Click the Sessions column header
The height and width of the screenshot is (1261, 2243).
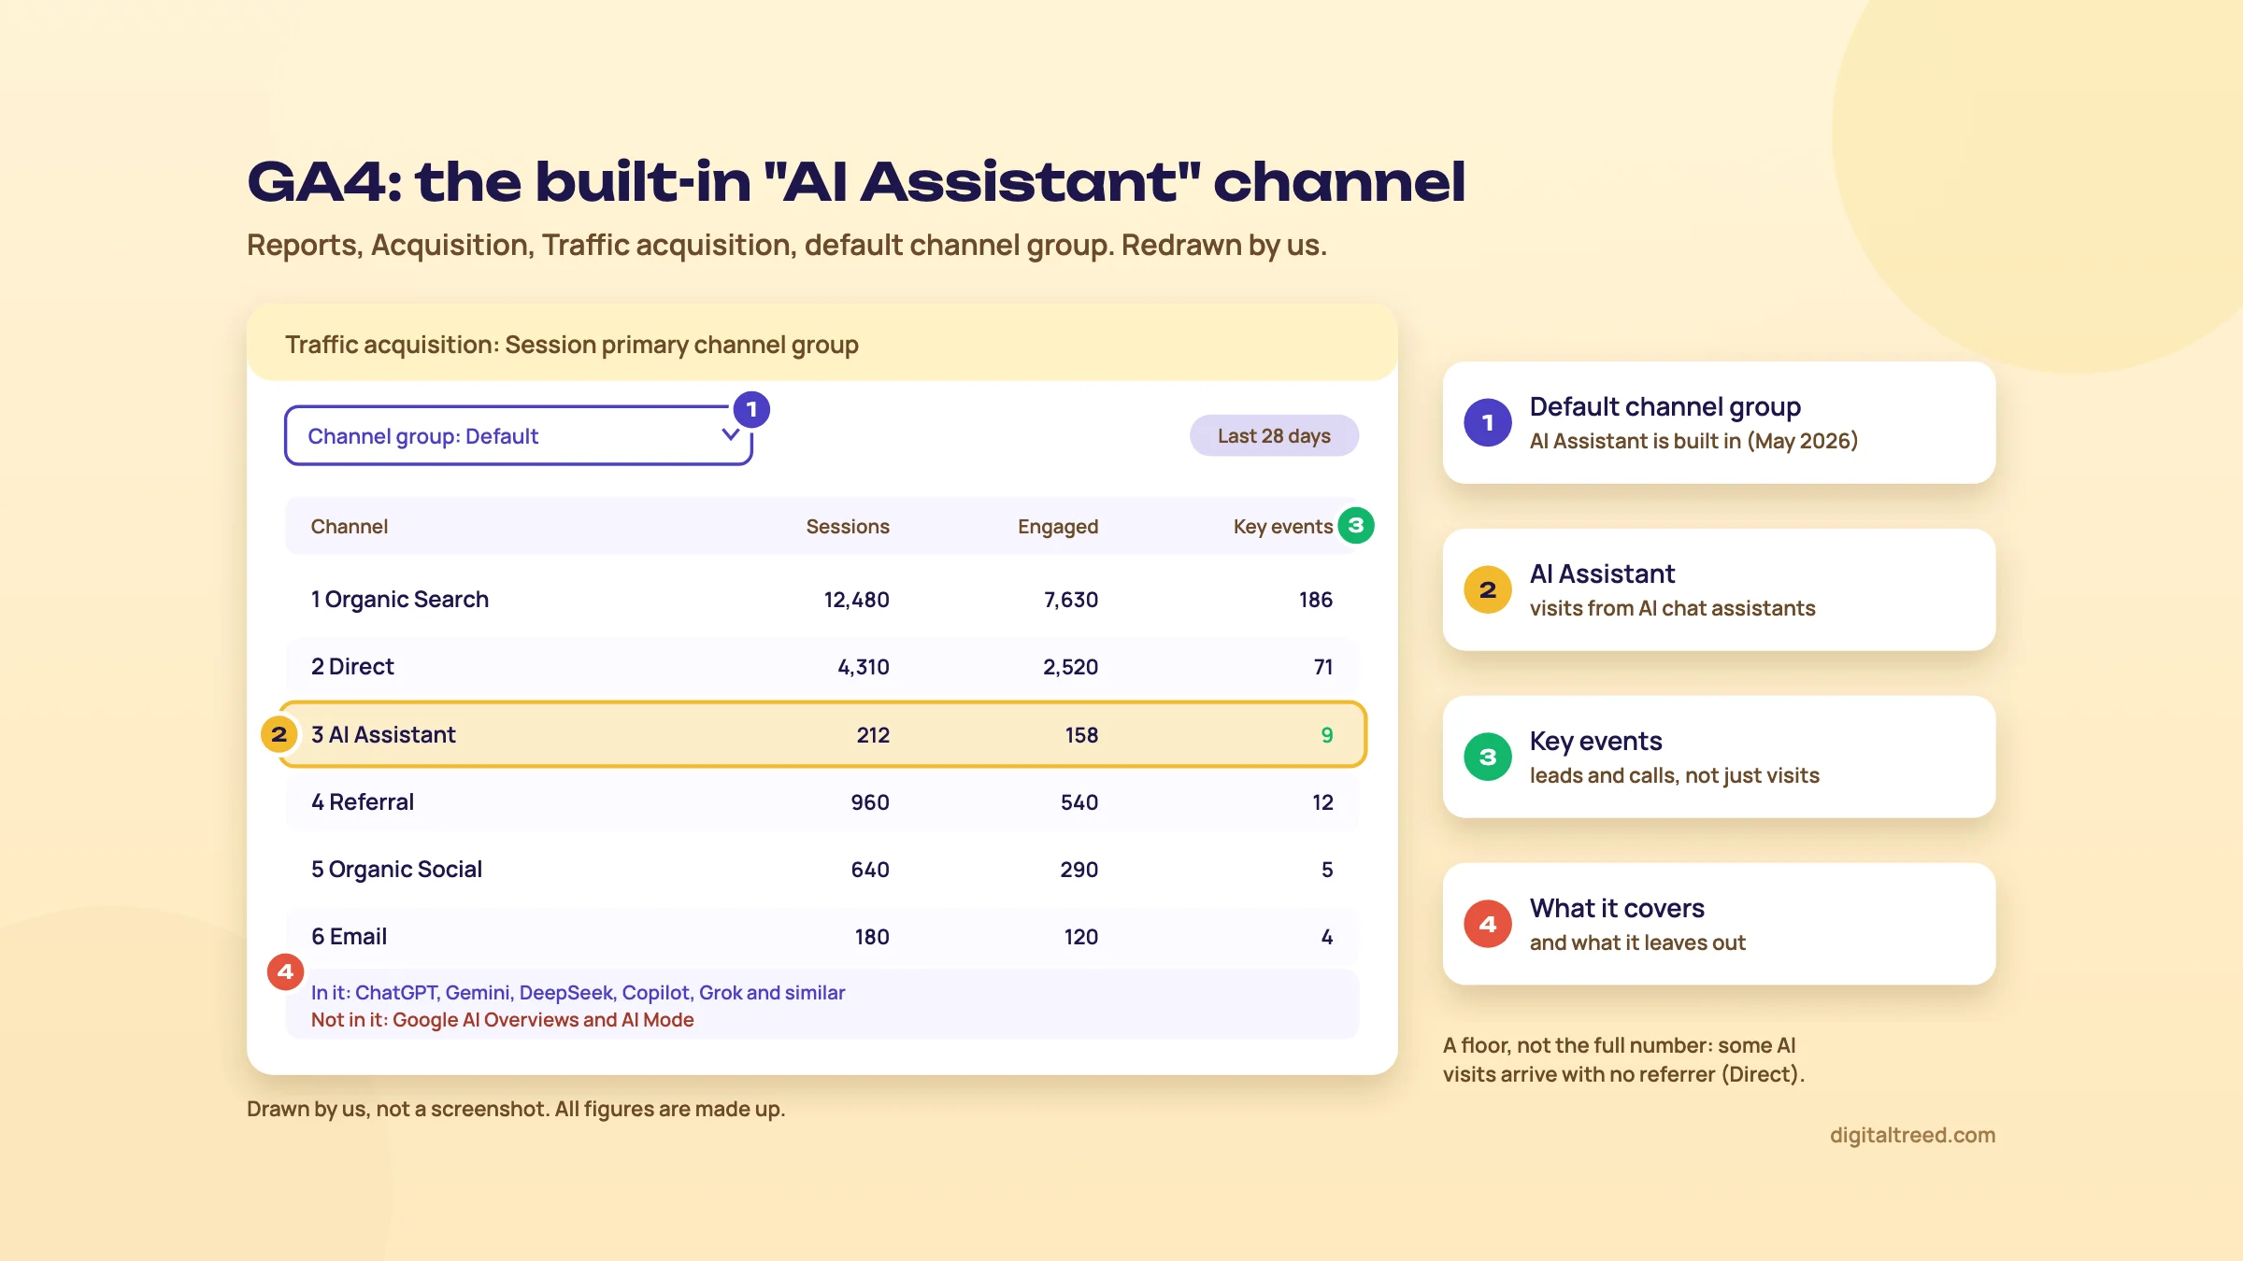coord(848,526)
